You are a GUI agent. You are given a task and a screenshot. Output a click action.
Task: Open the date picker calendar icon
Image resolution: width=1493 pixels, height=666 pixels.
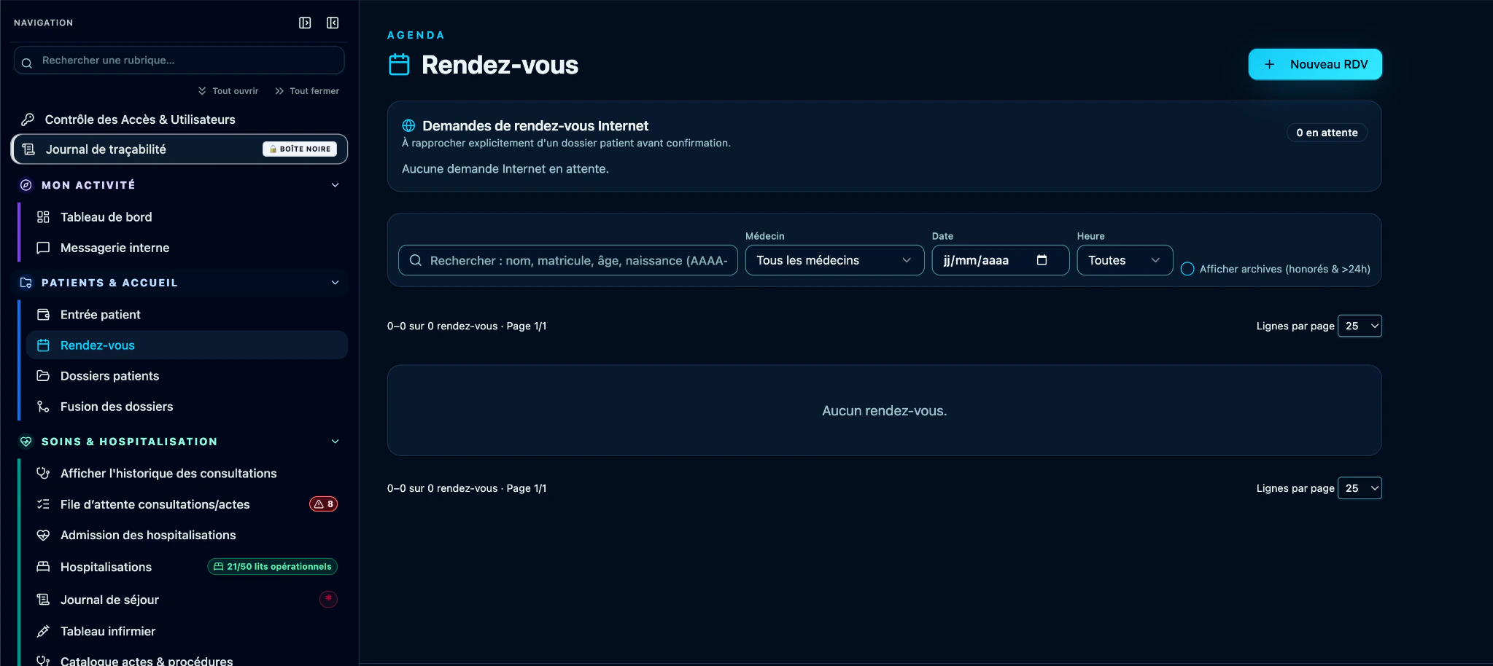click(1042, 260)
